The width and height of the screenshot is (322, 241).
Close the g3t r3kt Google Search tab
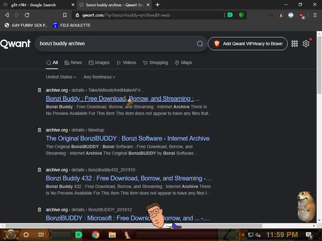(73, 5)
